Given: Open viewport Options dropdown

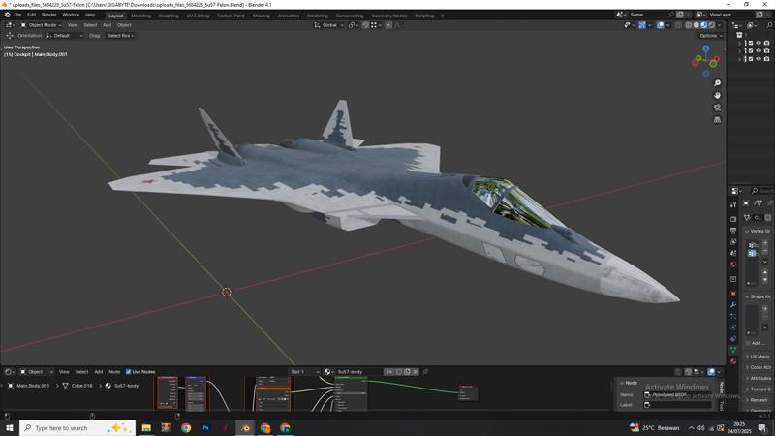Looking at the screenshot, I should click(711, 36).
